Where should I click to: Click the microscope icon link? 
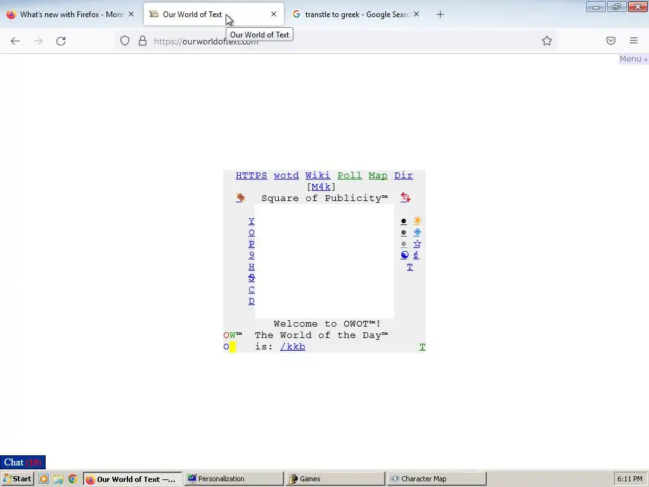point(416,255)
